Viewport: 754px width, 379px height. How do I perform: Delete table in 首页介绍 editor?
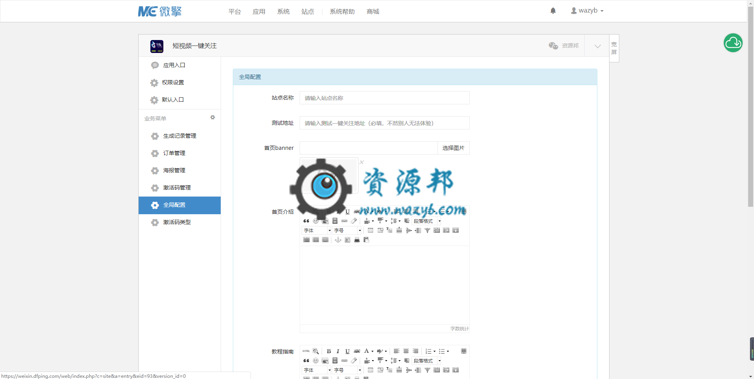[x=380, y=230]
